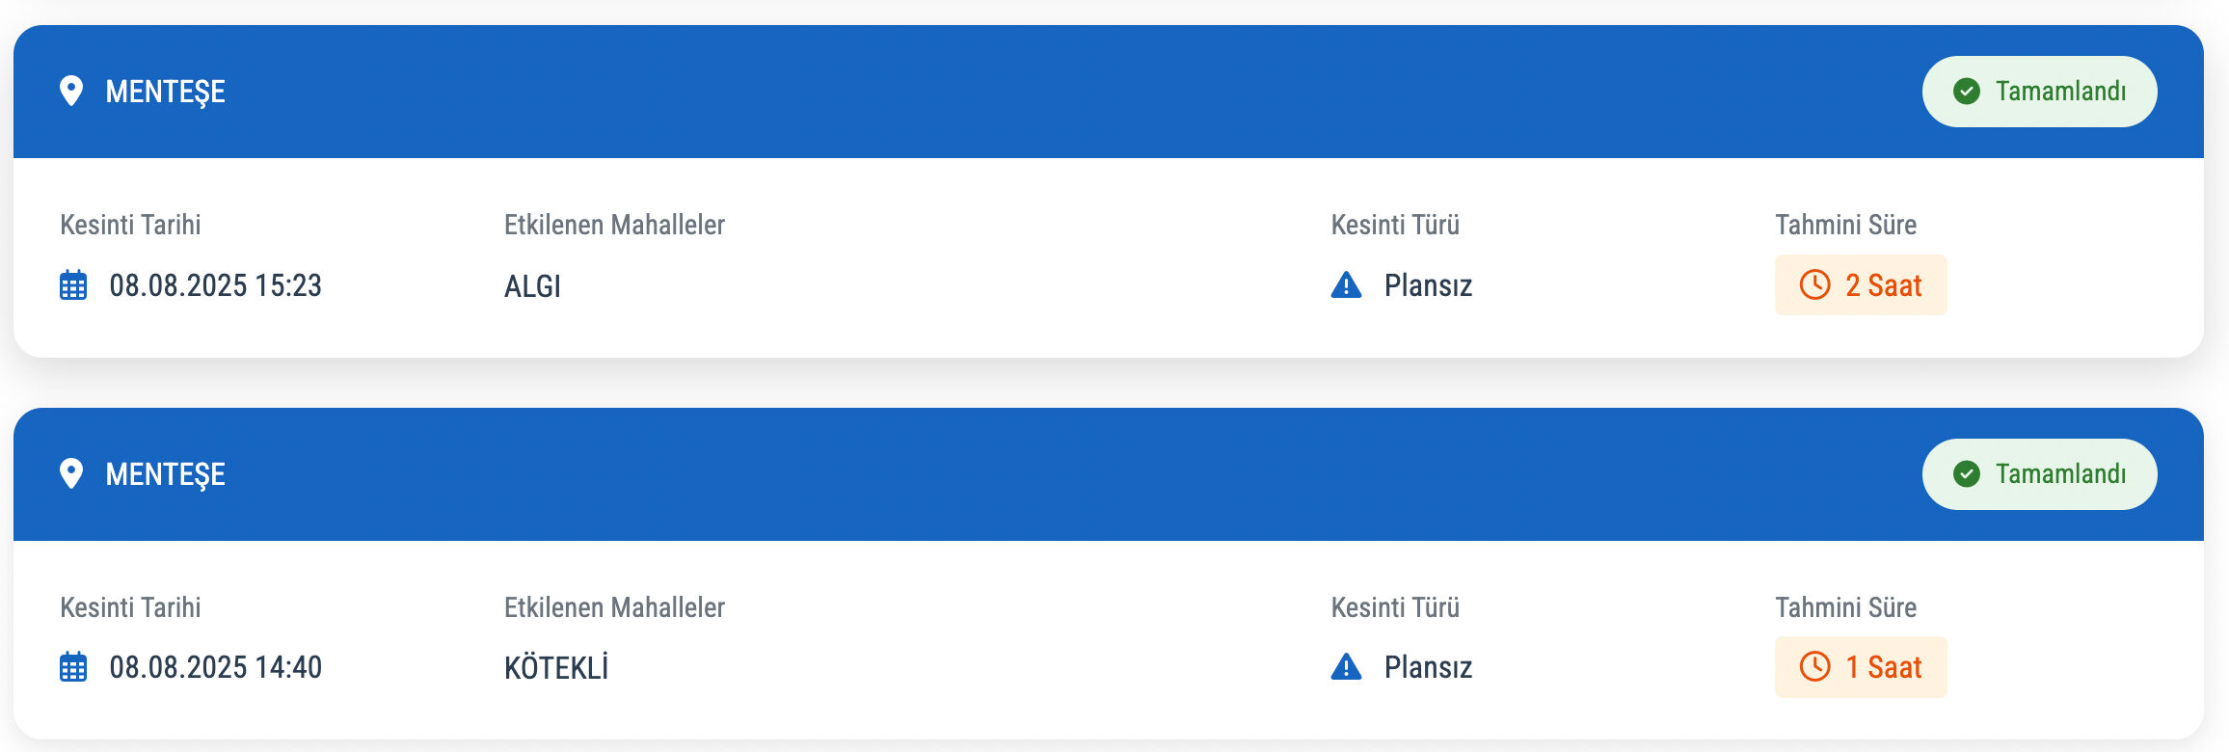Screen dimensions: 2229x752
Task: Click the outage date 08.08.2025 15:23
Action: point(215,285)
